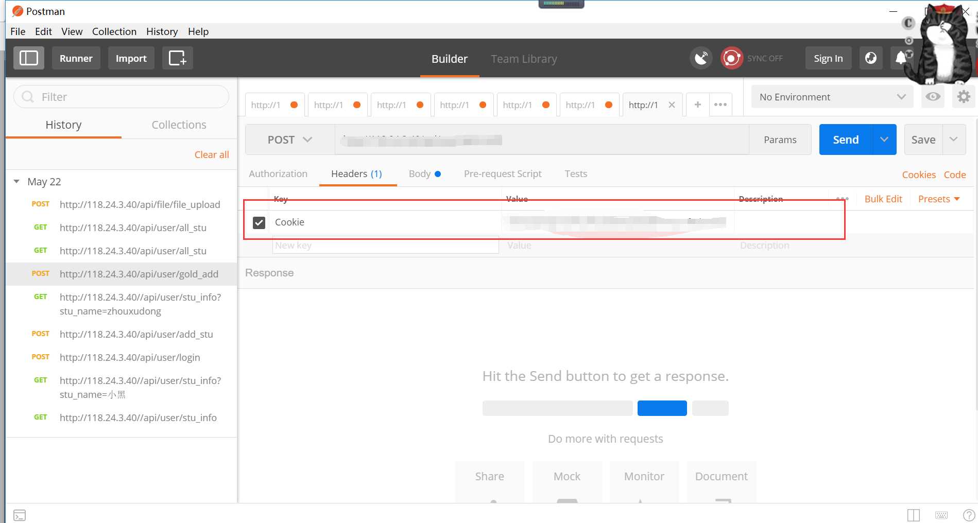978x523 pixels.
Task: Toggle the sidebar panel icon
Action: pos(28,58)
